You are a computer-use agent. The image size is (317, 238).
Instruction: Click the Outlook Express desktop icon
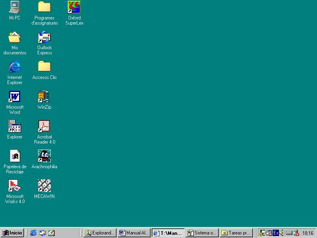[x=44, y=37]
